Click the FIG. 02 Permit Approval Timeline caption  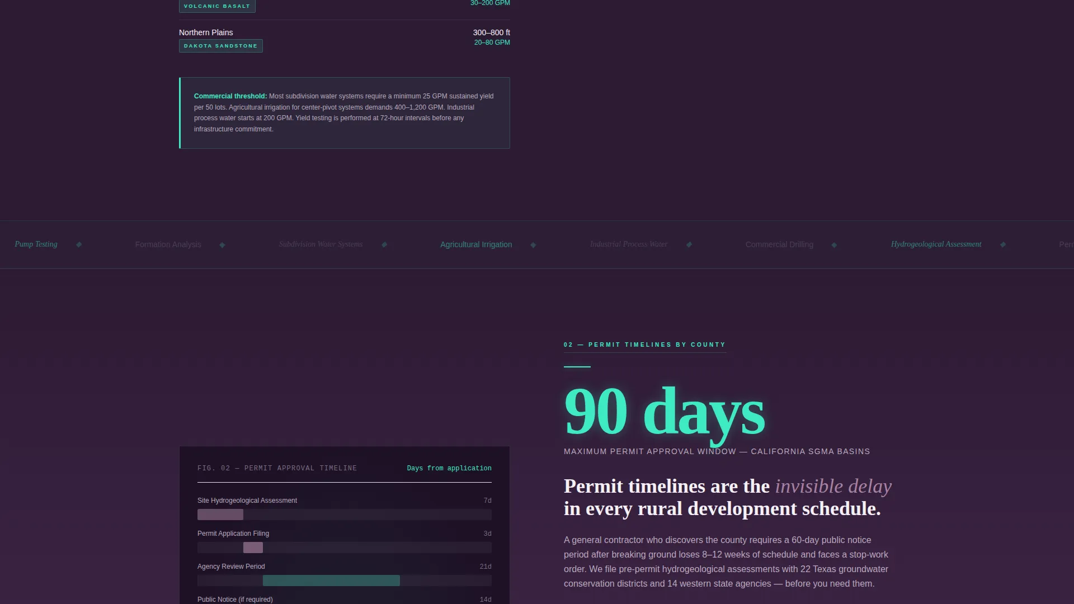tap(277, 468)
